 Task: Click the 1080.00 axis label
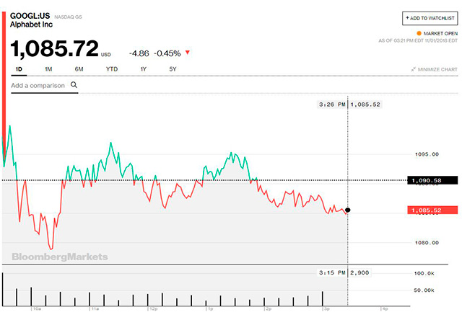(x=427, y=243)
